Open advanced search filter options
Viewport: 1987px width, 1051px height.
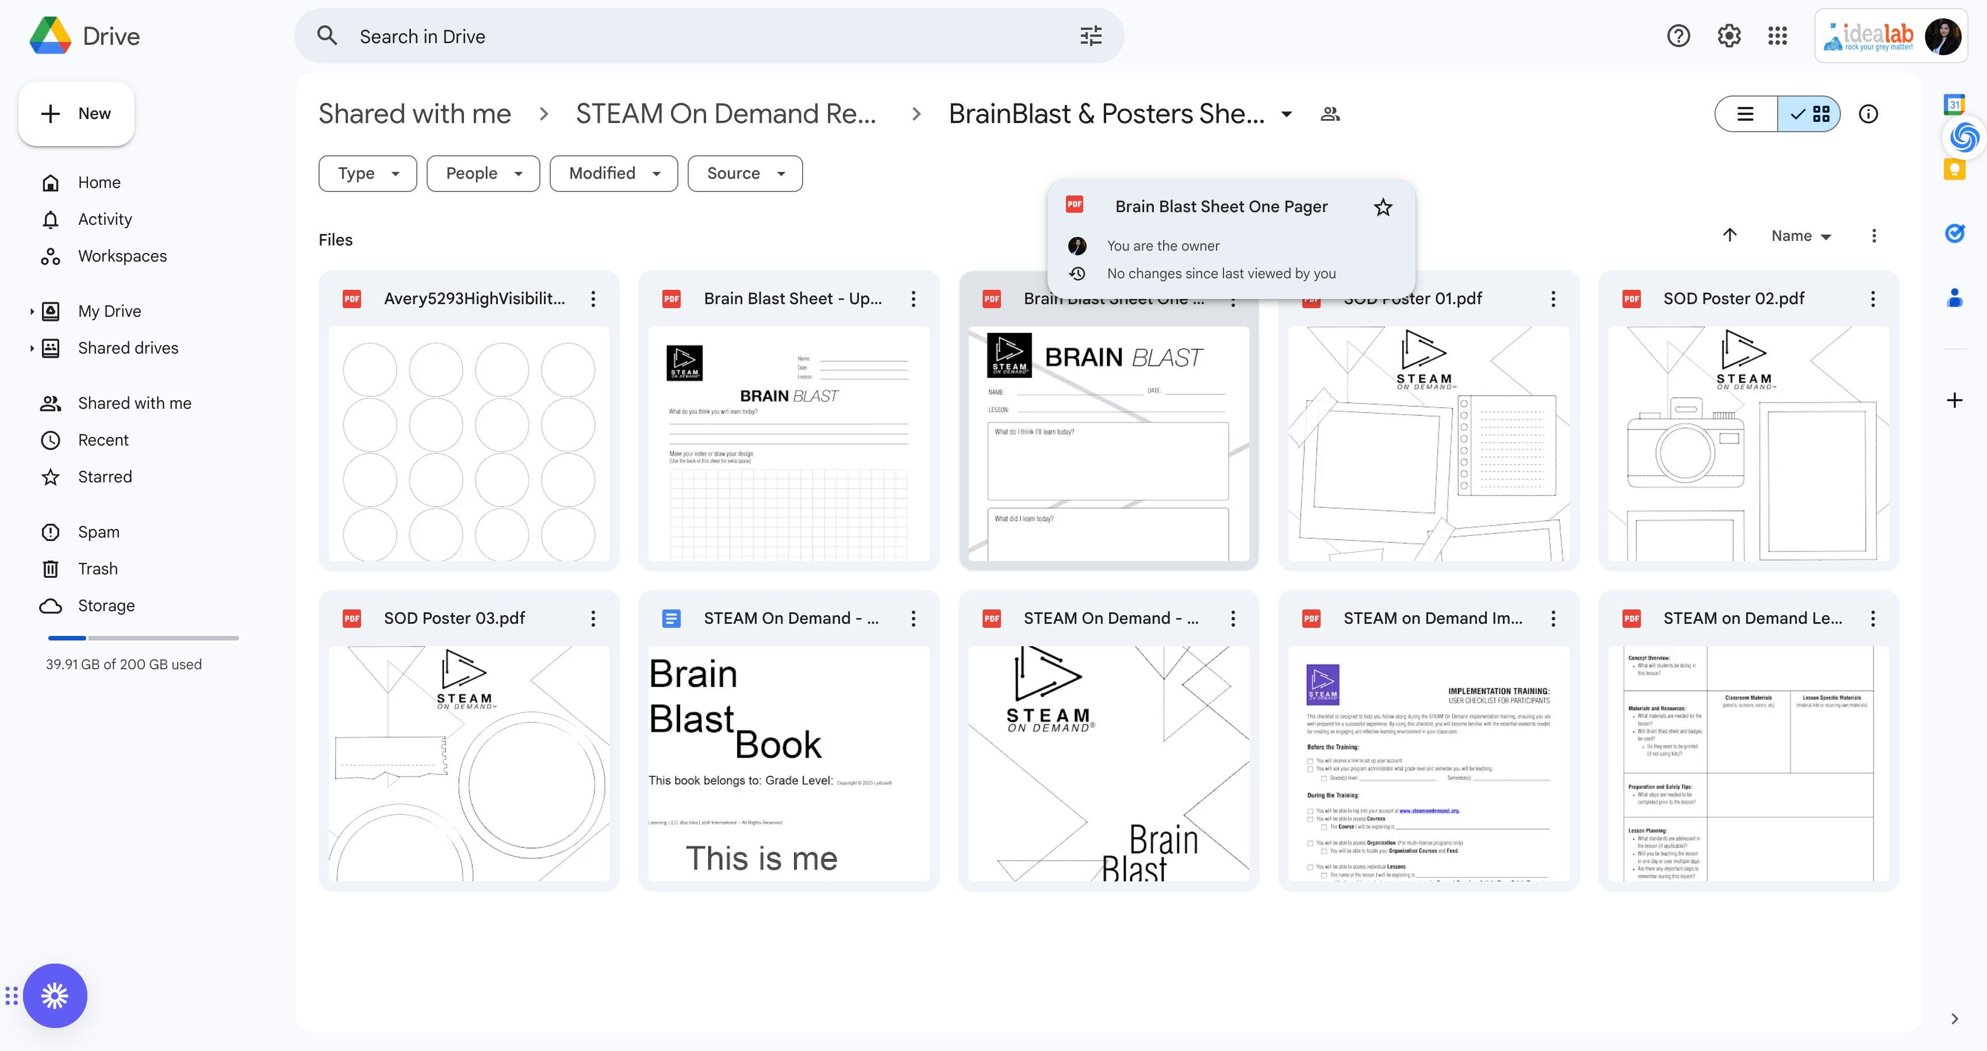click(x=1091, y=36)
